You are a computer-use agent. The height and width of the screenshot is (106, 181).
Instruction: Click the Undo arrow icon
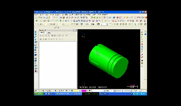(x=54, y=18)
